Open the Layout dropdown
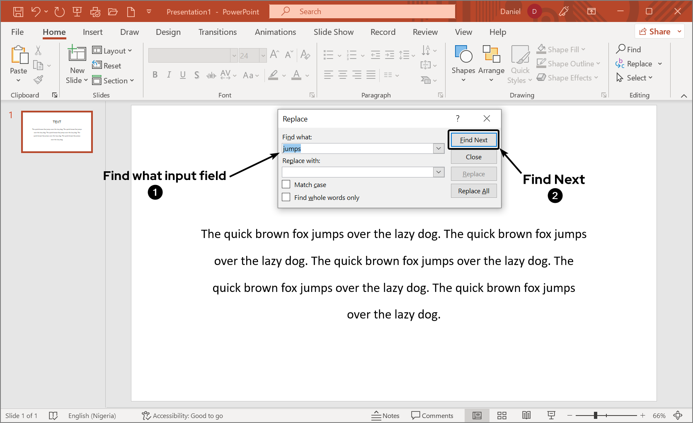693x423 pixels. (112, 51)
